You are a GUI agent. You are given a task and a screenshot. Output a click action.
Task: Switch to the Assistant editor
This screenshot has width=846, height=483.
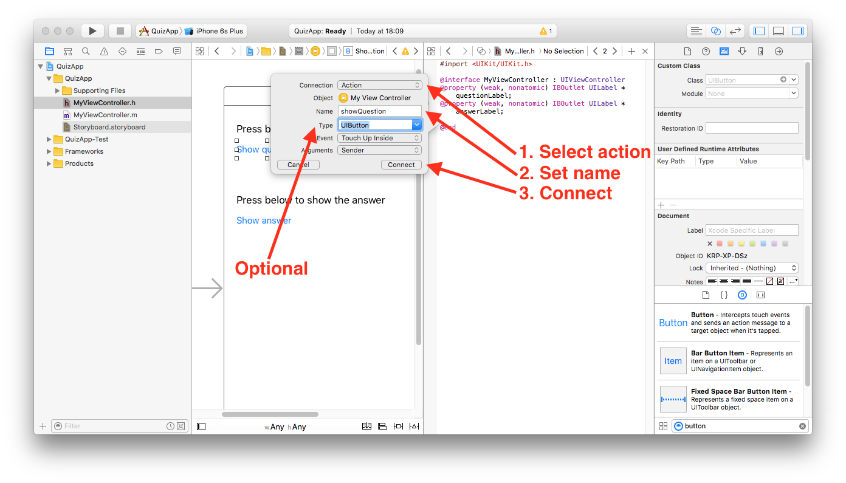(x=716, y=31)
